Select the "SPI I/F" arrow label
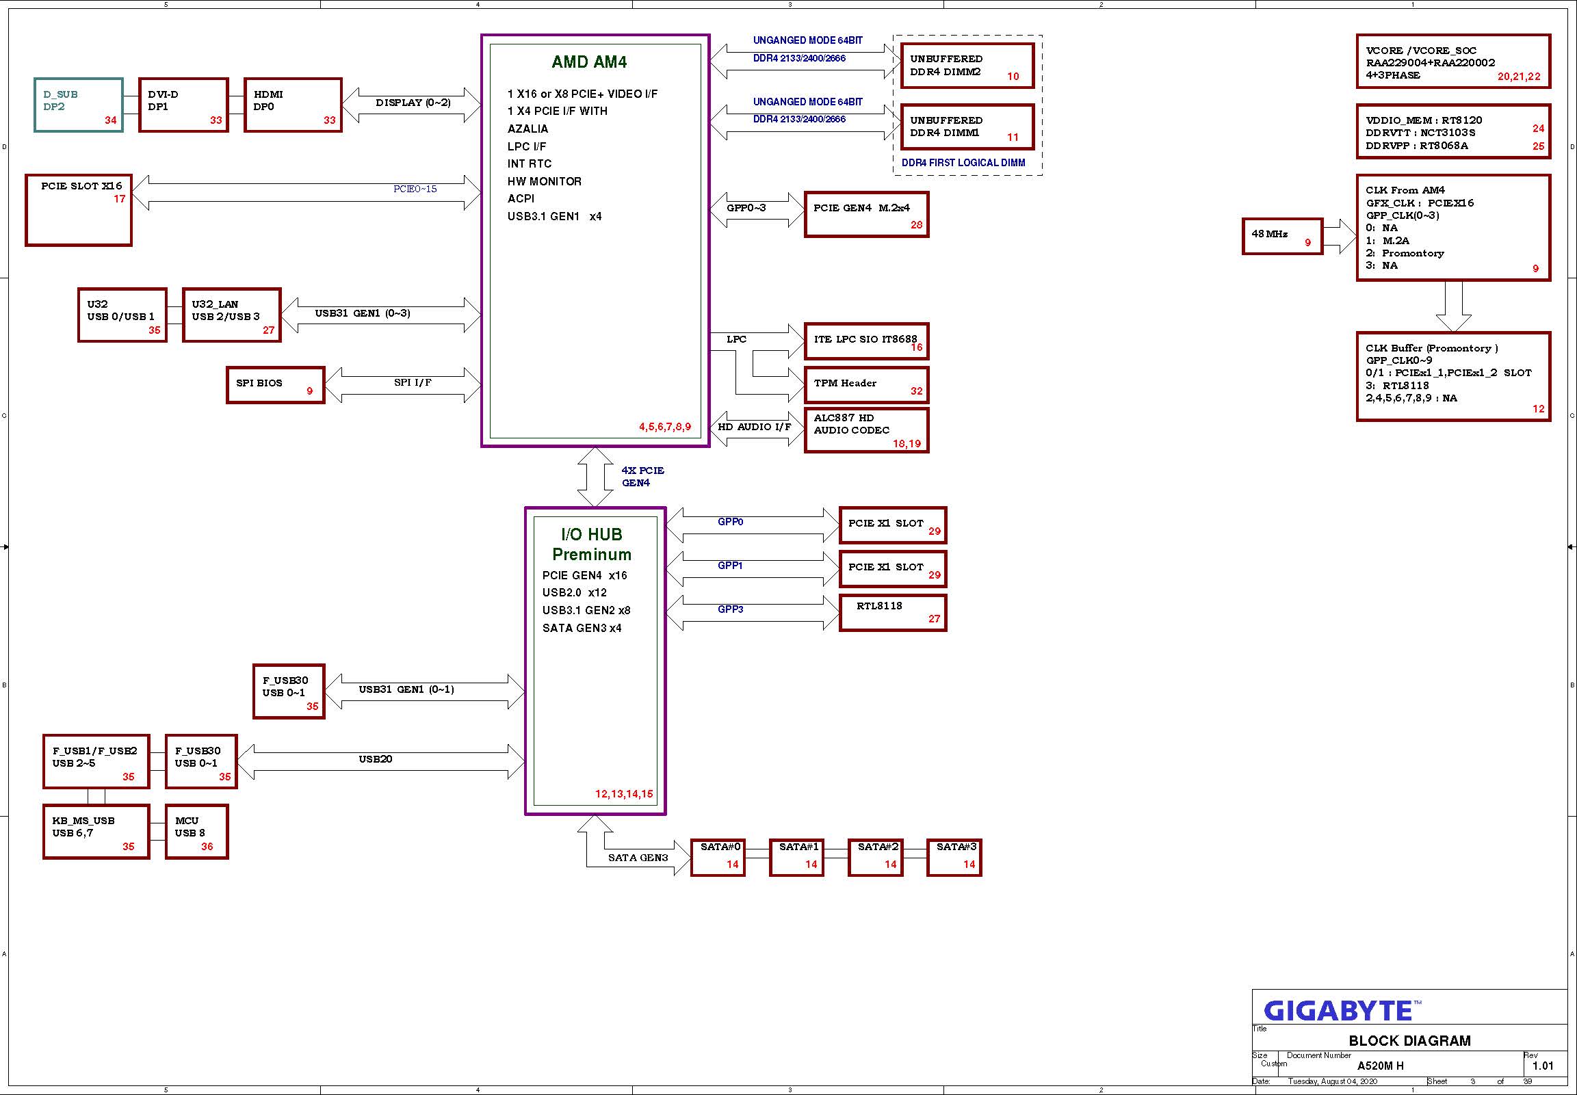Image resolution: width=1577 pixels, height=1095 pixels. coord(413,382)
